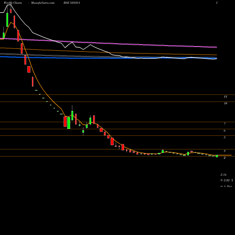Click the price level label 3

(225, 151)
